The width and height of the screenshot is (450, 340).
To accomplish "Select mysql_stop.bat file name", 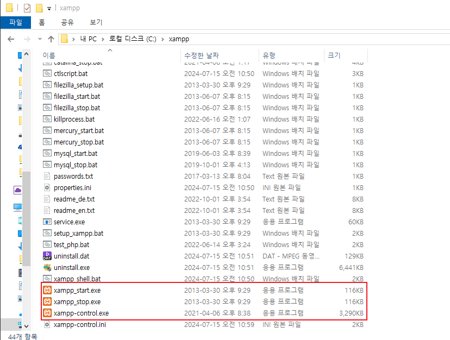I will pyautogui.click(x=76, y=165).
